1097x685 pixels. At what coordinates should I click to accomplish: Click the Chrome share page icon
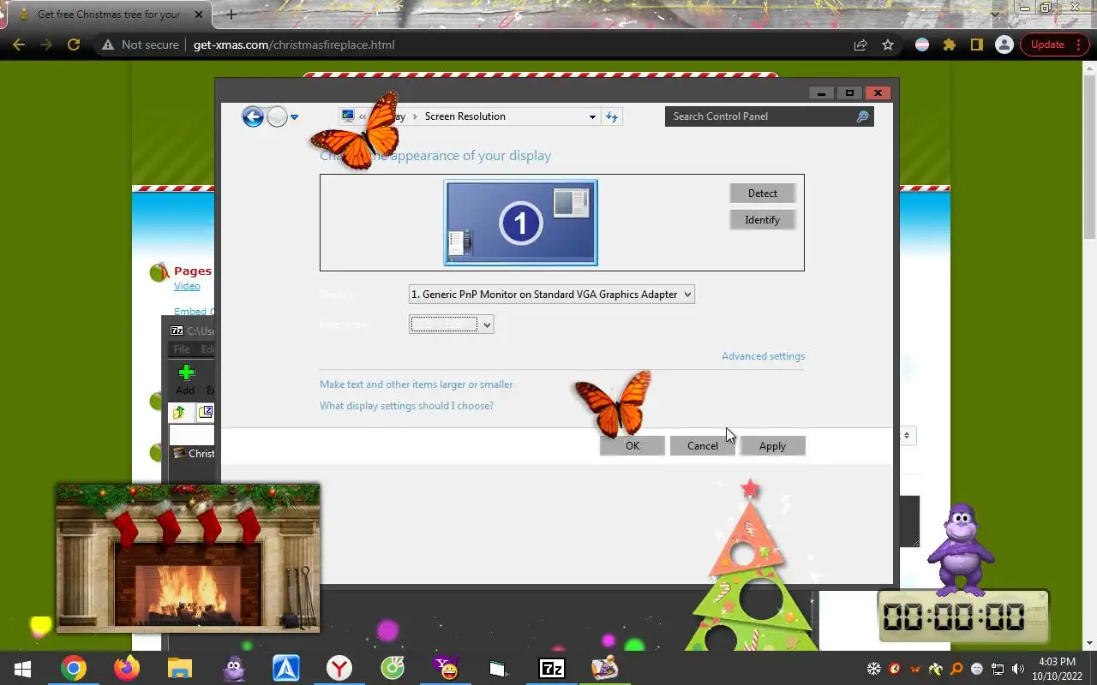(x=860, y=45)
